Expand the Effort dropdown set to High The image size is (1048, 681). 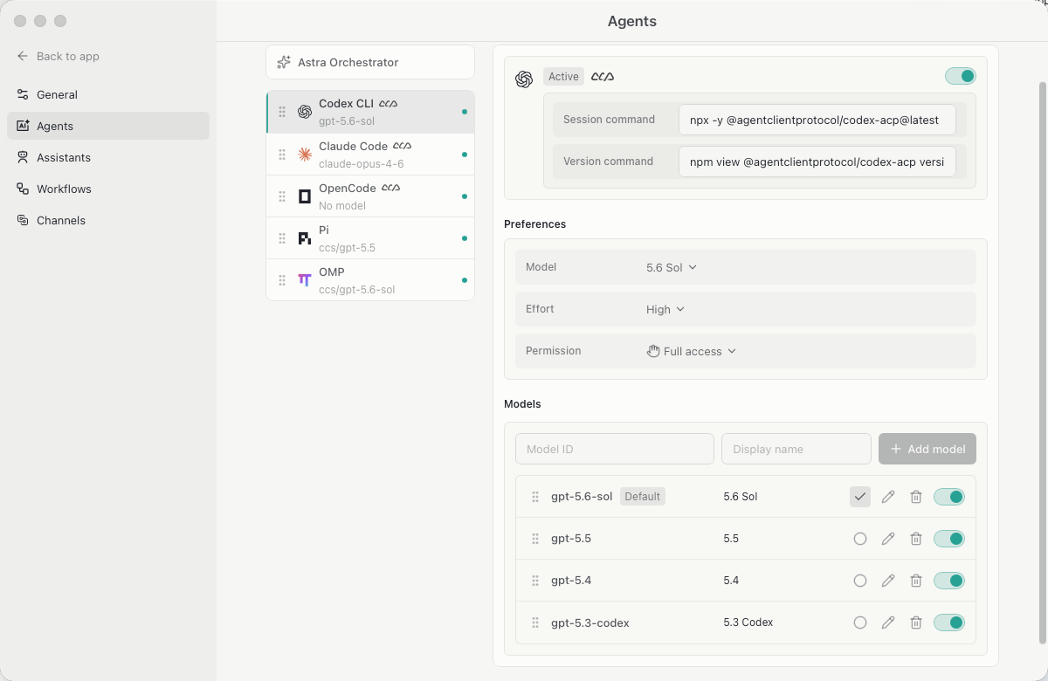(x=665, y=309)
